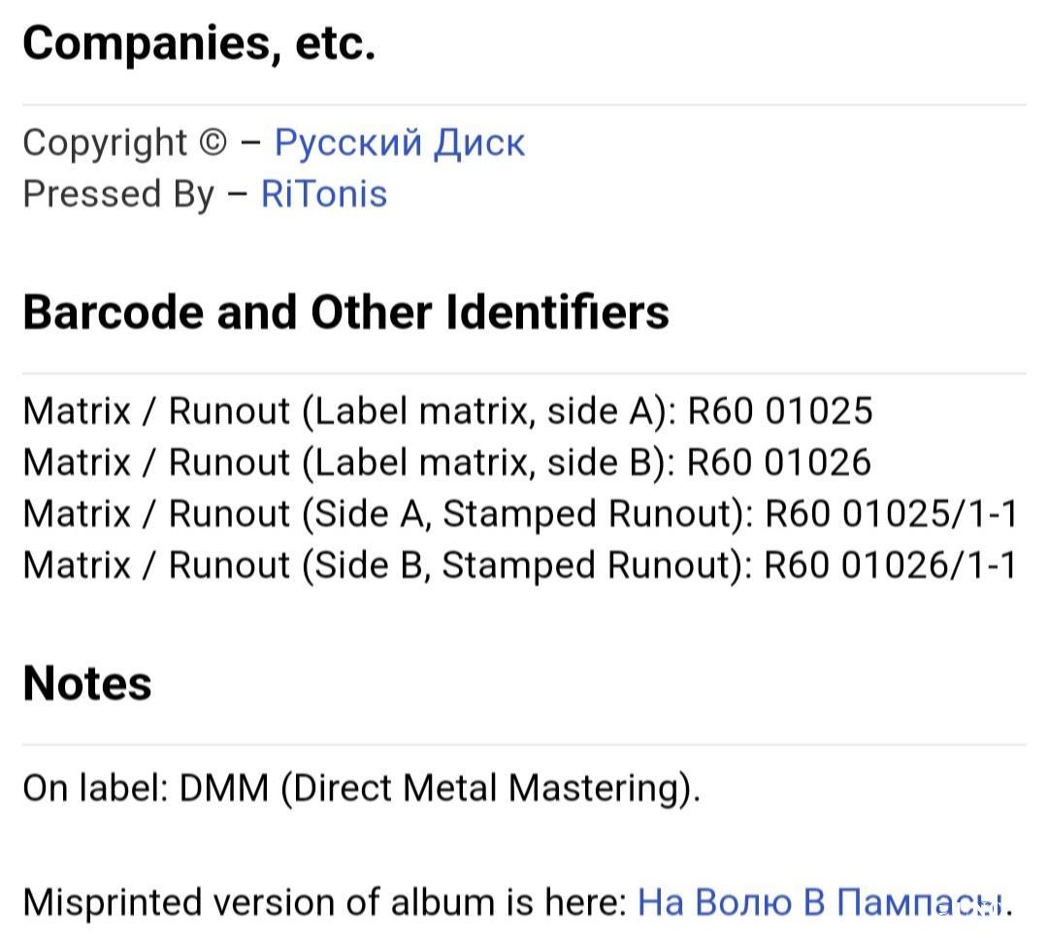This screenshot has height=943, width=1048.
Task: Click the Companies, etc. heading
Action: [199, 43]
